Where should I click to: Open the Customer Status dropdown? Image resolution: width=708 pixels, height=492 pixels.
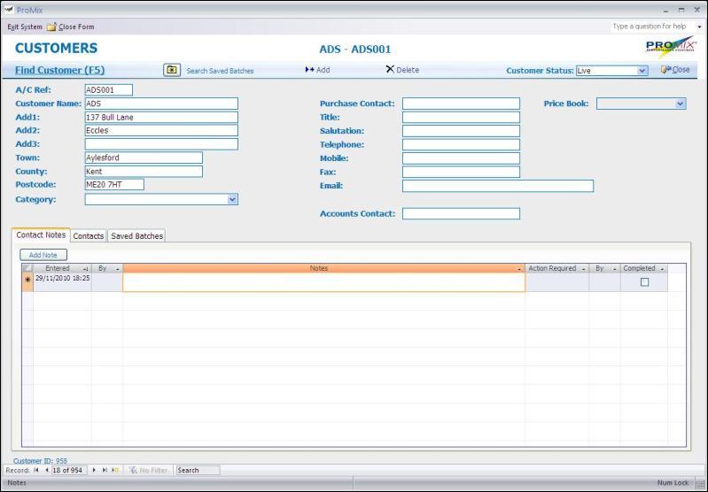(642, 71)
